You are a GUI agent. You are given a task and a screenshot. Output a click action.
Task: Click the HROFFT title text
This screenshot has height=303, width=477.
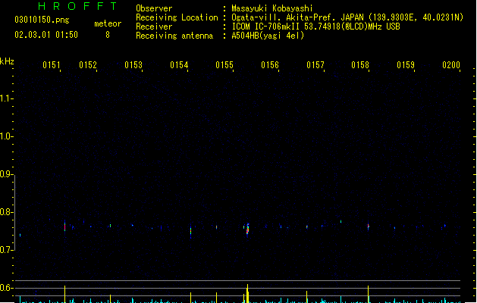[77, 6]
